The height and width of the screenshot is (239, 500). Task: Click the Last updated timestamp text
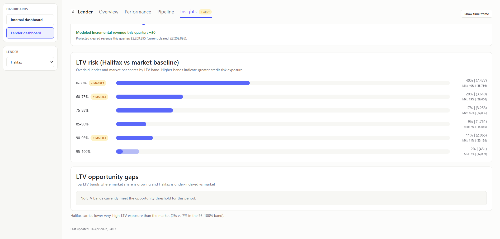[x=93, y=229]
